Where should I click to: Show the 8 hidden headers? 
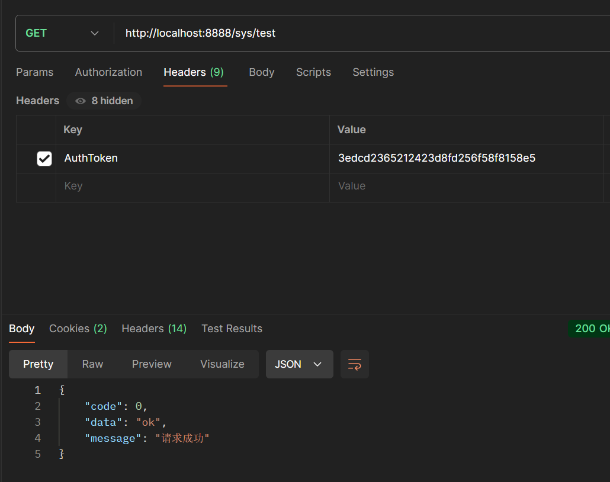tap(104, 101)
